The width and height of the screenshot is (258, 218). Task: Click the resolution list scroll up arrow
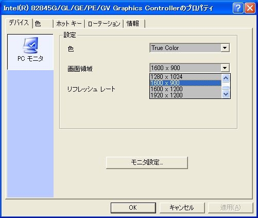point(226,78)
